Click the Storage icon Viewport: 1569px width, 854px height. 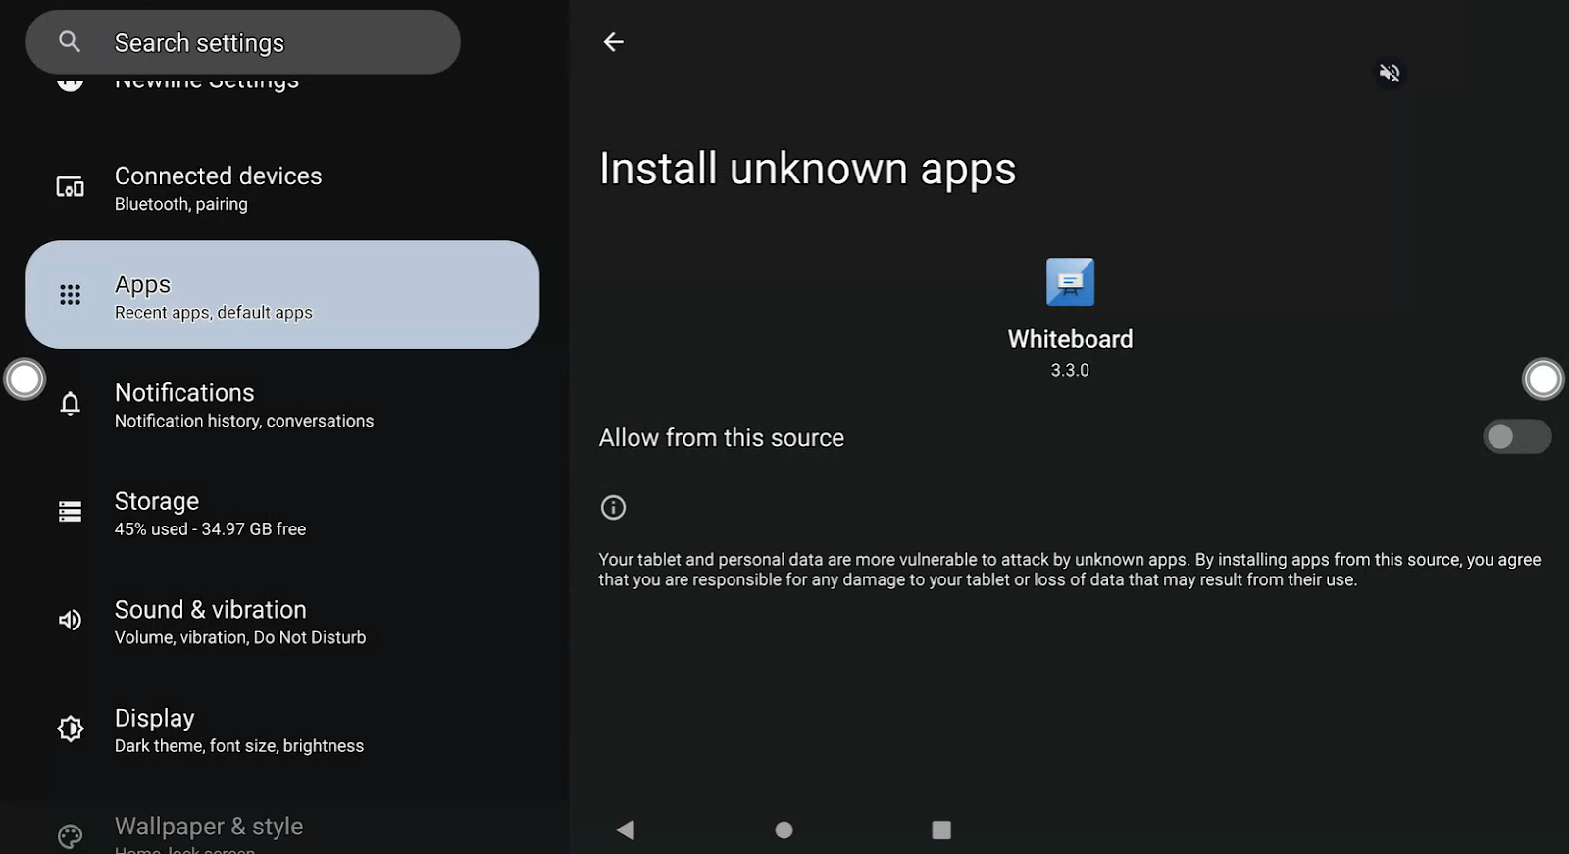(70, 512)
